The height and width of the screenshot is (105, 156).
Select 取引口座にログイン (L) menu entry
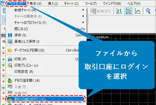[45, 99]
